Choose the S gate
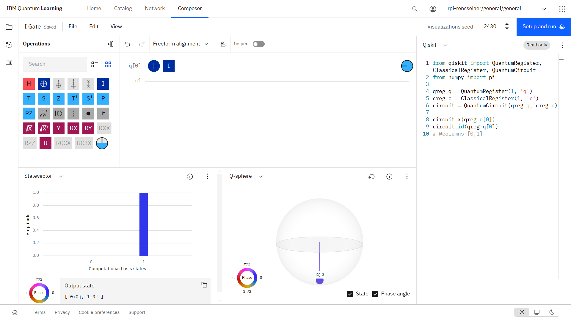Image resolution: width=571 pixels, height=321 pixels. click(x=44, y=99)
